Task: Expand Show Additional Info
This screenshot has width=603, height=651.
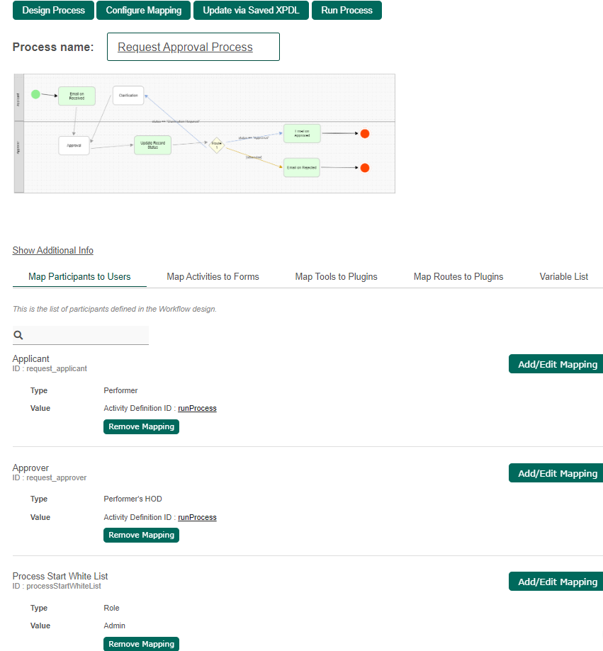Action: coord(53,251)
